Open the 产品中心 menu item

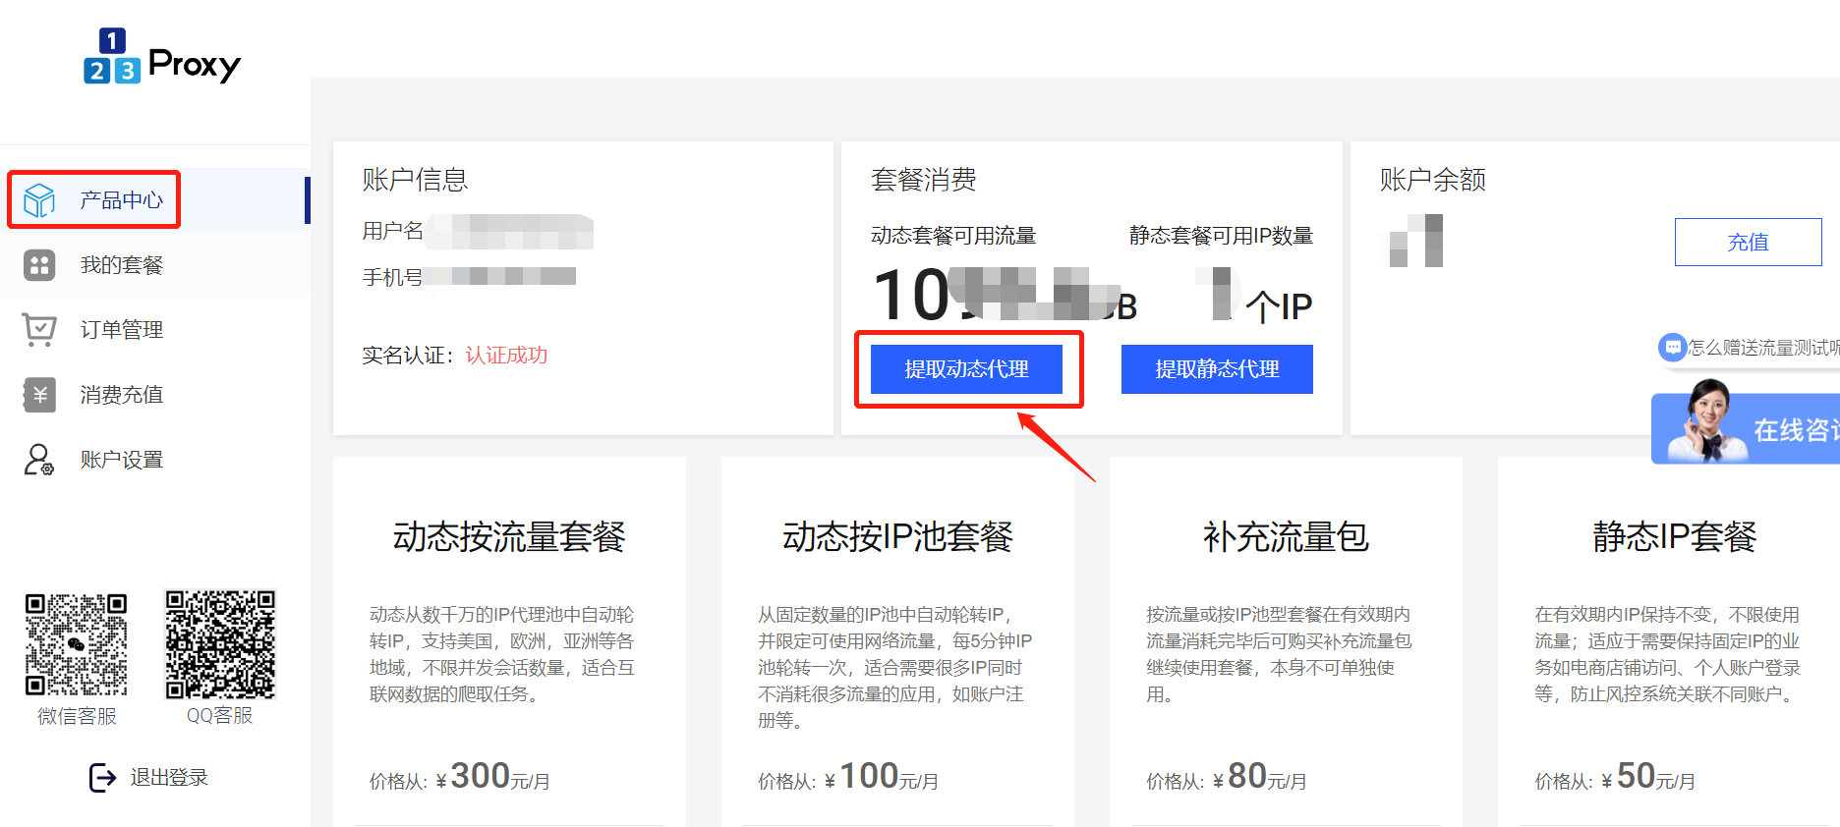coord(122,200)
